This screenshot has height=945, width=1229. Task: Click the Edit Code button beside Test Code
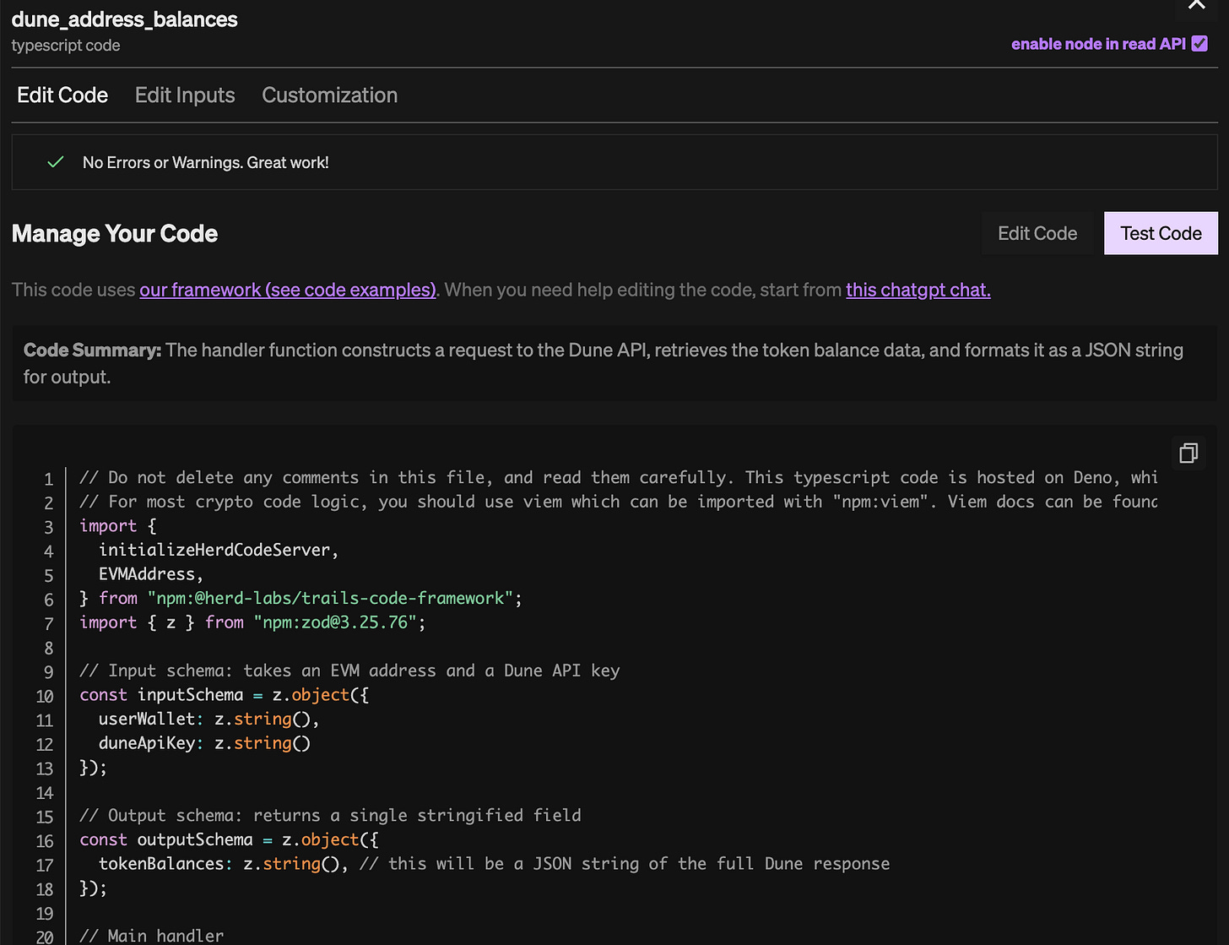pyautogui.click(x=1037, y=233)
